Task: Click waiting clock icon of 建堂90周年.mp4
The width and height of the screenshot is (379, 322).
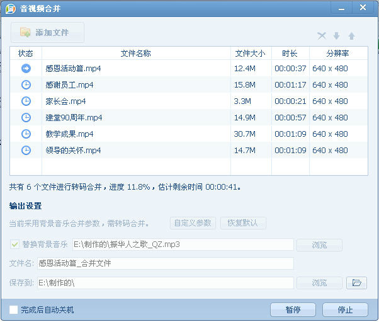Action: (26, 118)
